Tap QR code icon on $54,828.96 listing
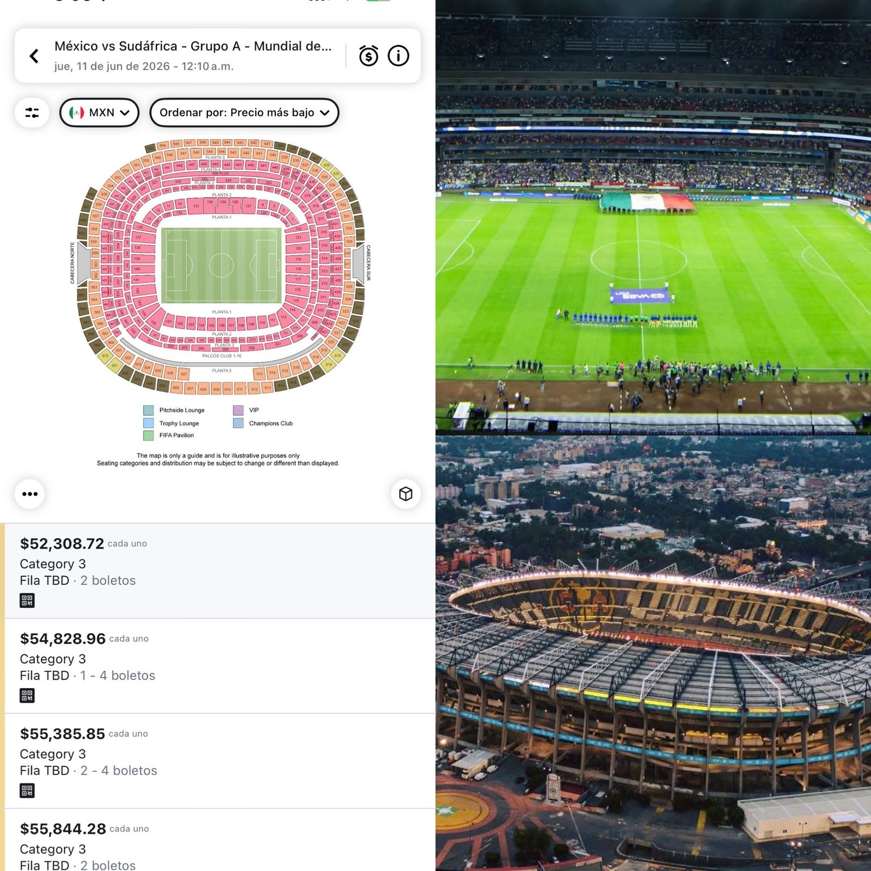Image resolution: width=871 pixels, height=871 pixels. pyautogui.click(x=27, y=695)
